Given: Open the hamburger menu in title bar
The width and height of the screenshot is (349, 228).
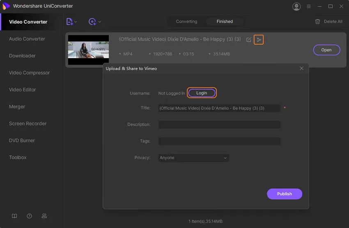Looking at the screenshot, I should (308, 7).
